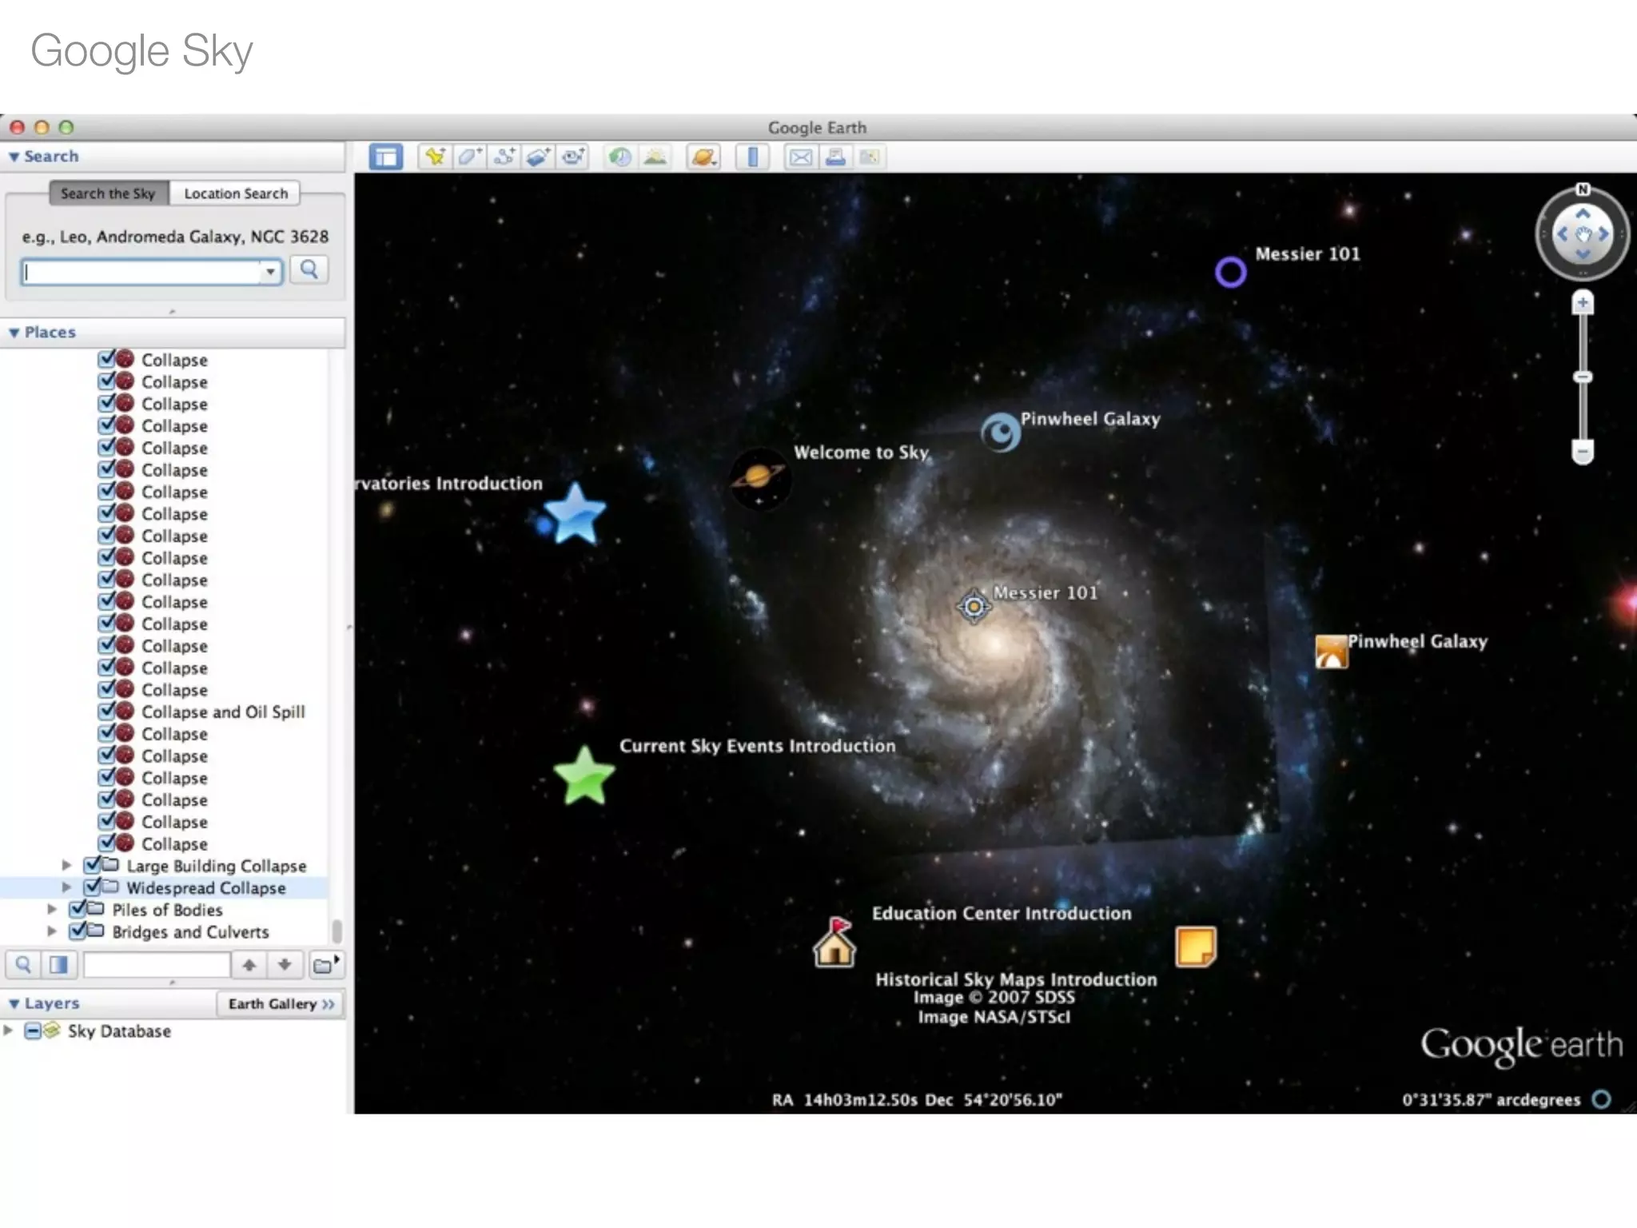Viewport: 1637px width, 1228px height.
Task: Click the zoom slider handle
Action: tap(1583, 377)
